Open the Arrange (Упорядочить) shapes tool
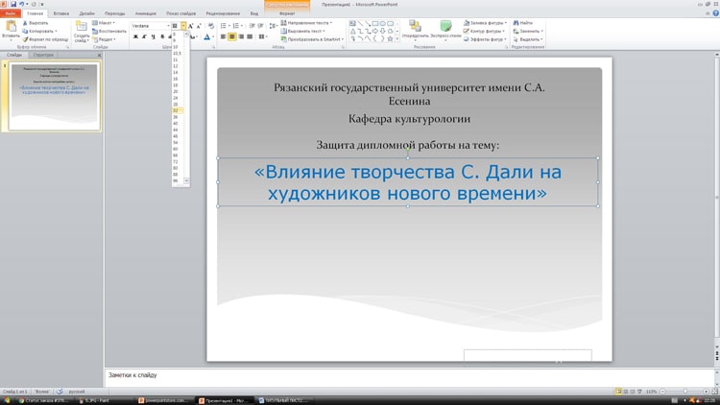 point(415,28)
